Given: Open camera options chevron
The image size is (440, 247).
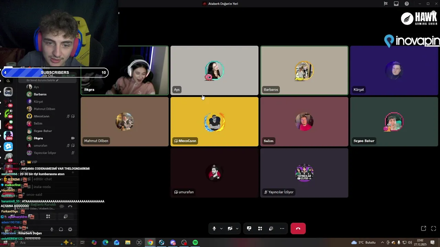Looking at the screenshot, I should click(237, 228).
